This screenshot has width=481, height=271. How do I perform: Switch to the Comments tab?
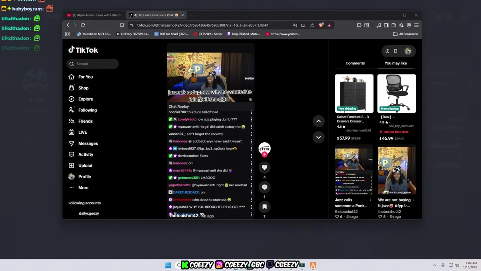[355, 63]
